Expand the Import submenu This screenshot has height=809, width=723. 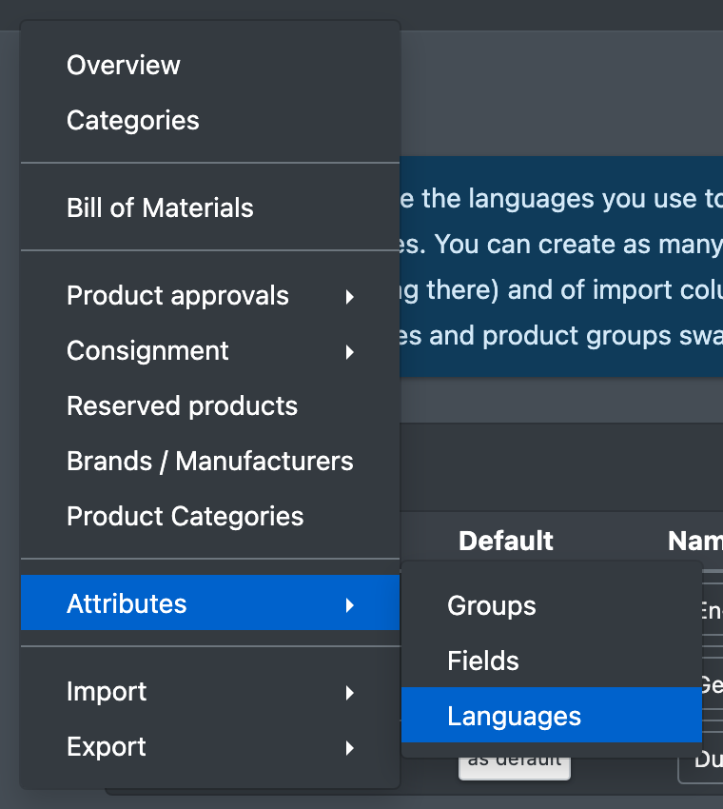point(210,692)
